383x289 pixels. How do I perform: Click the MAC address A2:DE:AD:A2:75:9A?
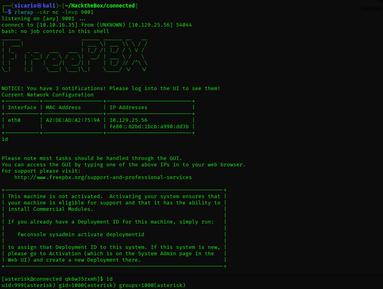pos(73,120)
